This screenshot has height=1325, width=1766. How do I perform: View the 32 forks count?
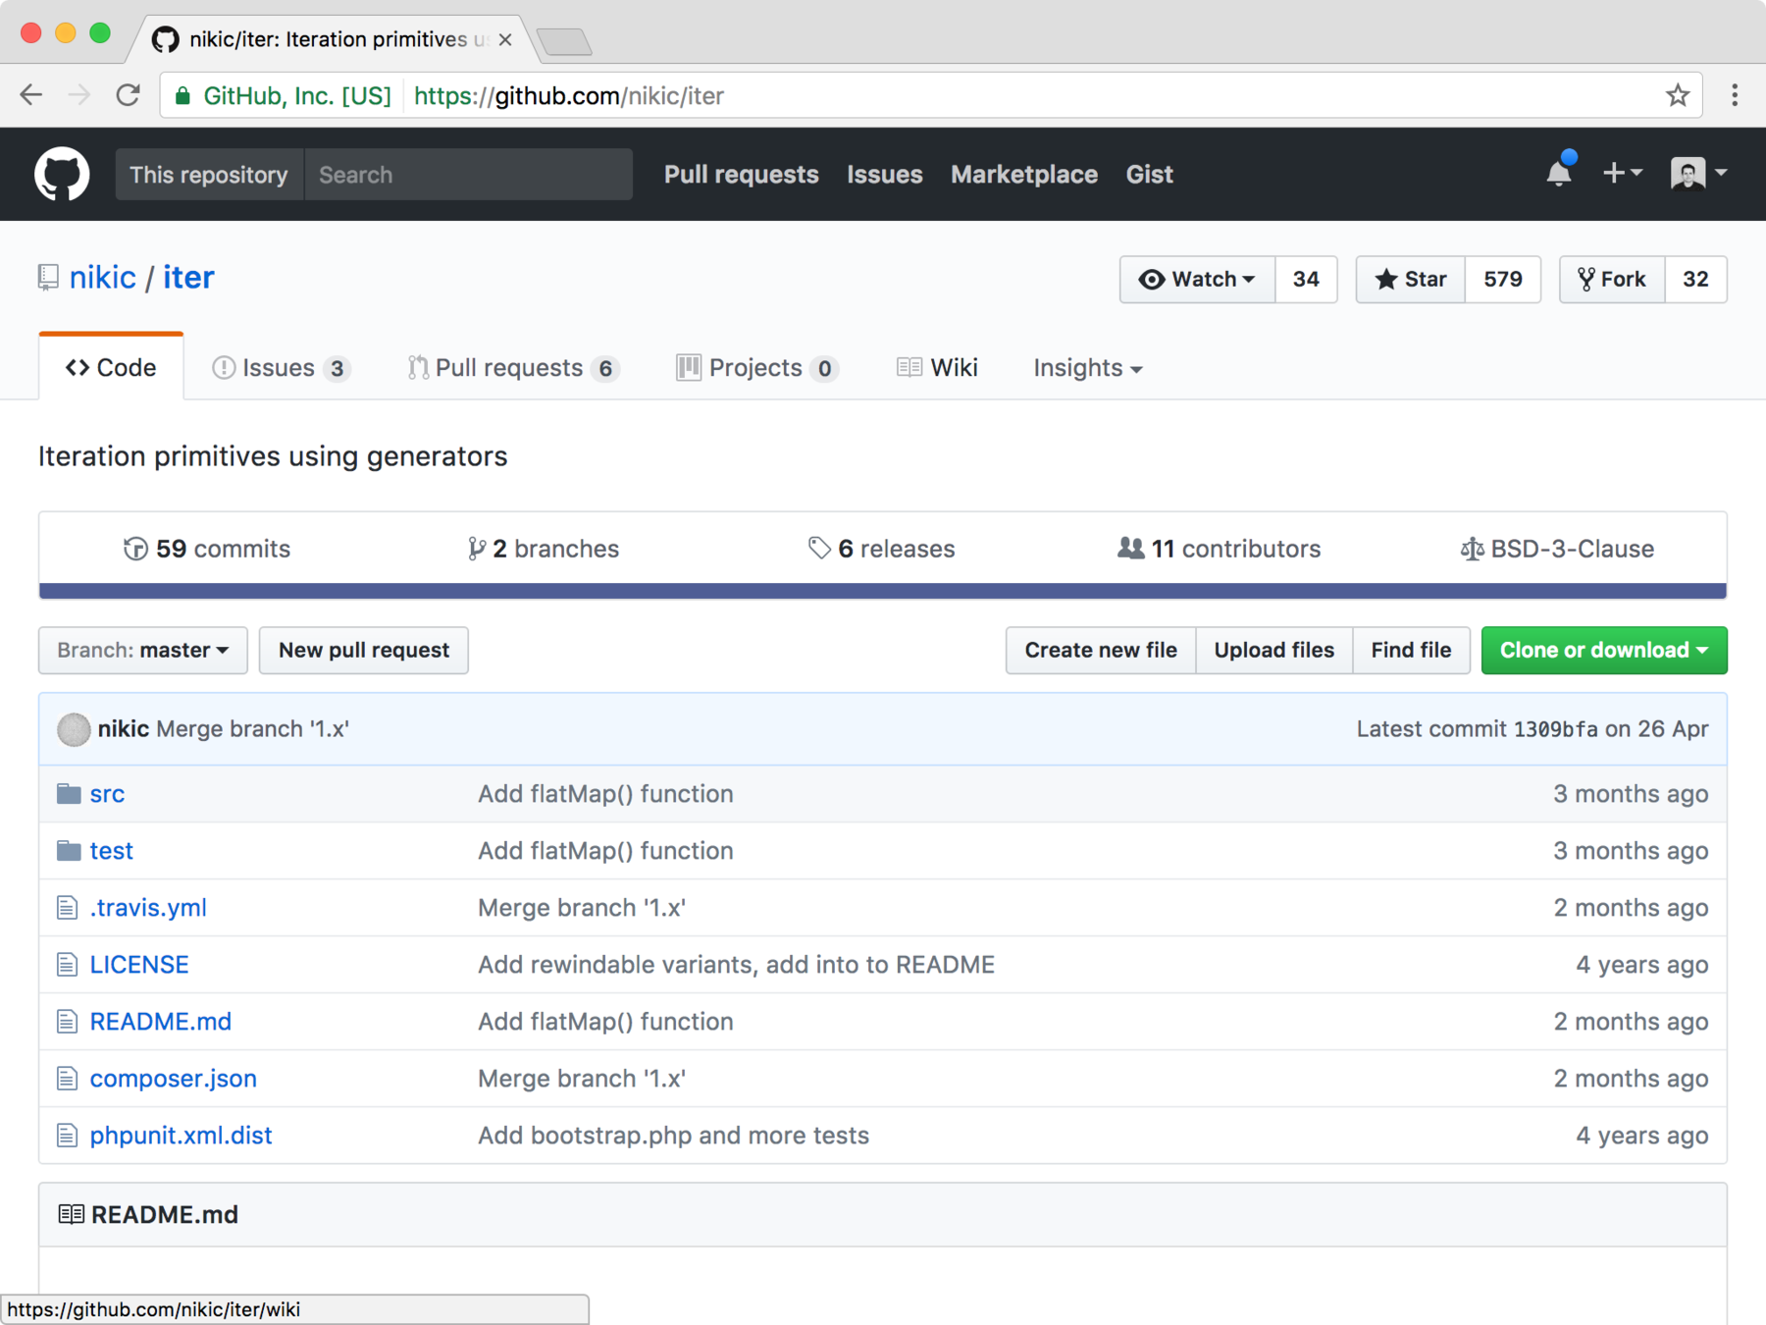point(1695,280)
